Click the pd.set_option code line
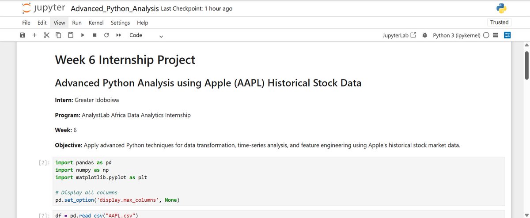This screenshot has height=218, width=530. pyautogui.click(x=117, y=200)
